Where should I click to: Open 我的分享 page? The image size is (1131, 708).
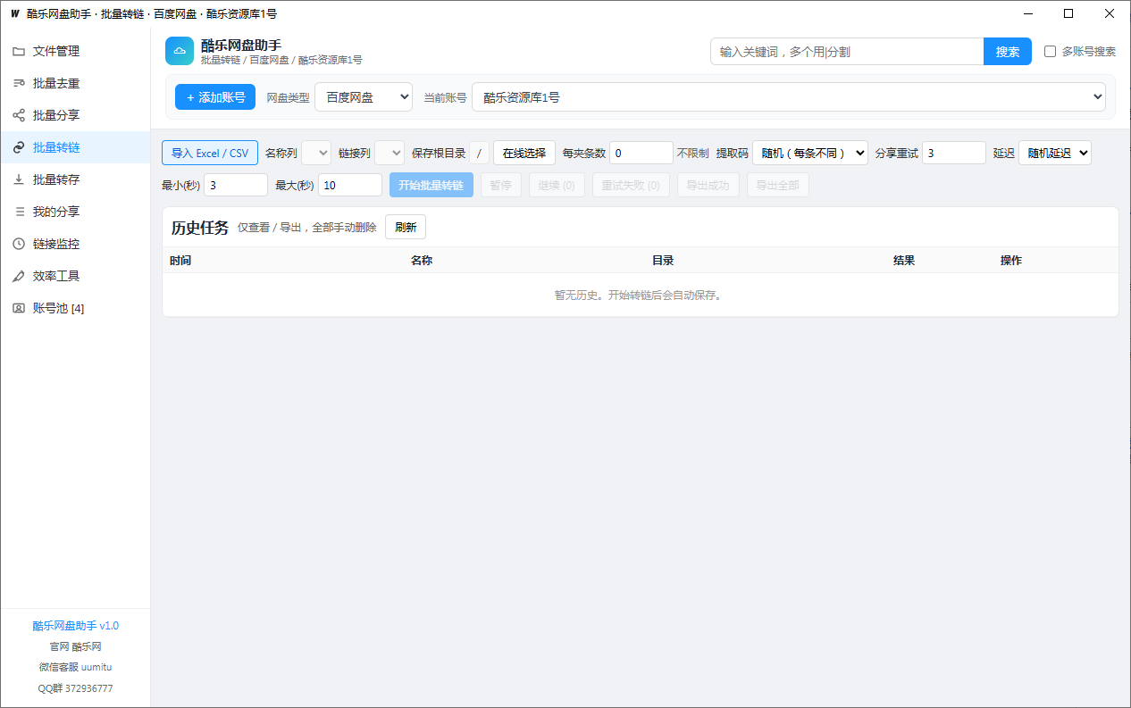point(75,212)
